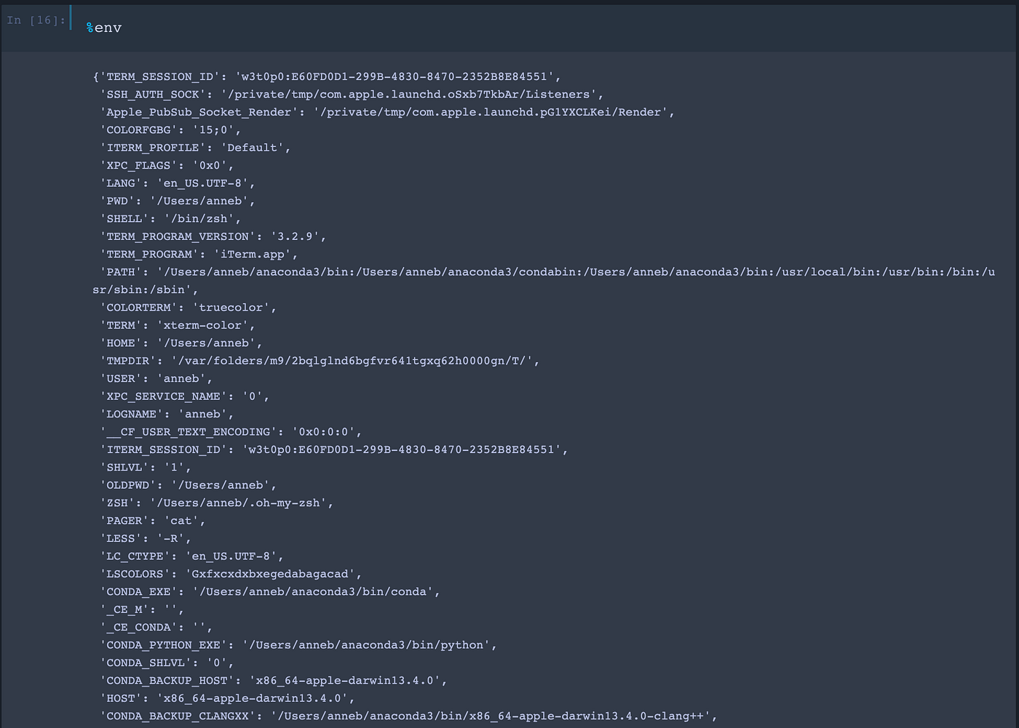
Task: Click the 'COLORTERM': 'truecolor' line
Action: point(188,308)
